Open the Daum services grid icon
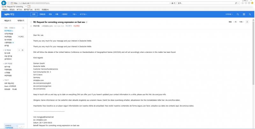The height and width of the screenshot is (129, 255). tap(243, 14)
